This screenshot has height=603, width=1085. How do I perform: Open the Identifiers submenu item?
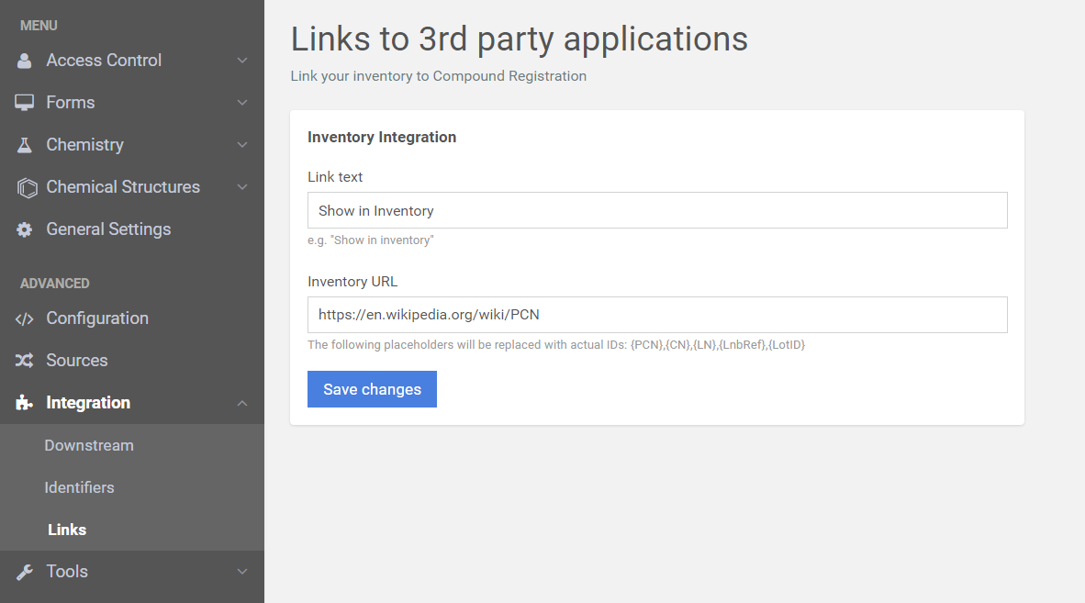click(79, 487)
